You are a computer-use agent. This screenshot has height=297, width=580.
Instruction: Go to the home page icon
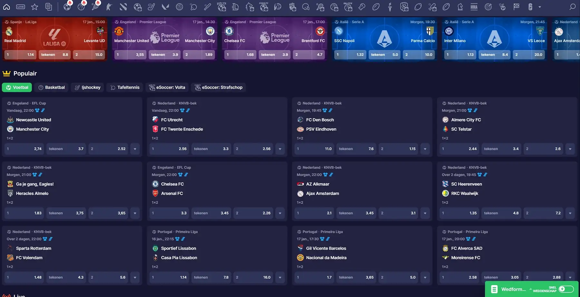pos(6,7)
